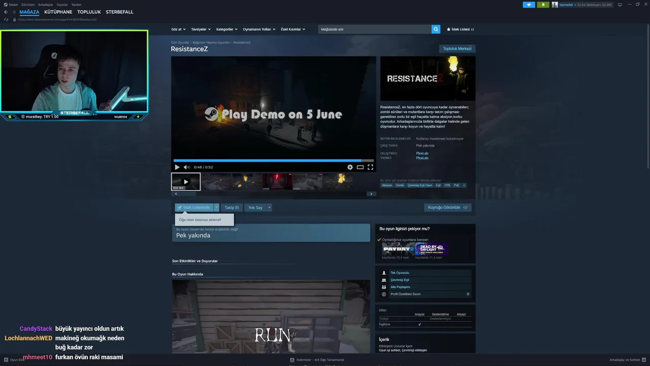Switch video to theater mode
Screen dimensions: 650x366
[360, 167]
